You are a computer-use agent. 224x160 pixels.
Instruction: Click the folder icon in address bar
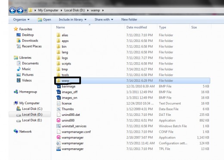pos(30,10)
